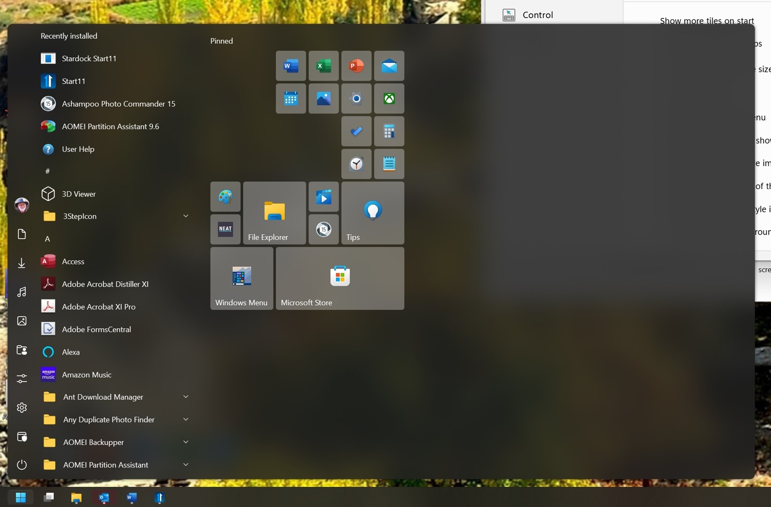Open Start11 in the app list
771x507 pixels.
(x=115, y=81)
